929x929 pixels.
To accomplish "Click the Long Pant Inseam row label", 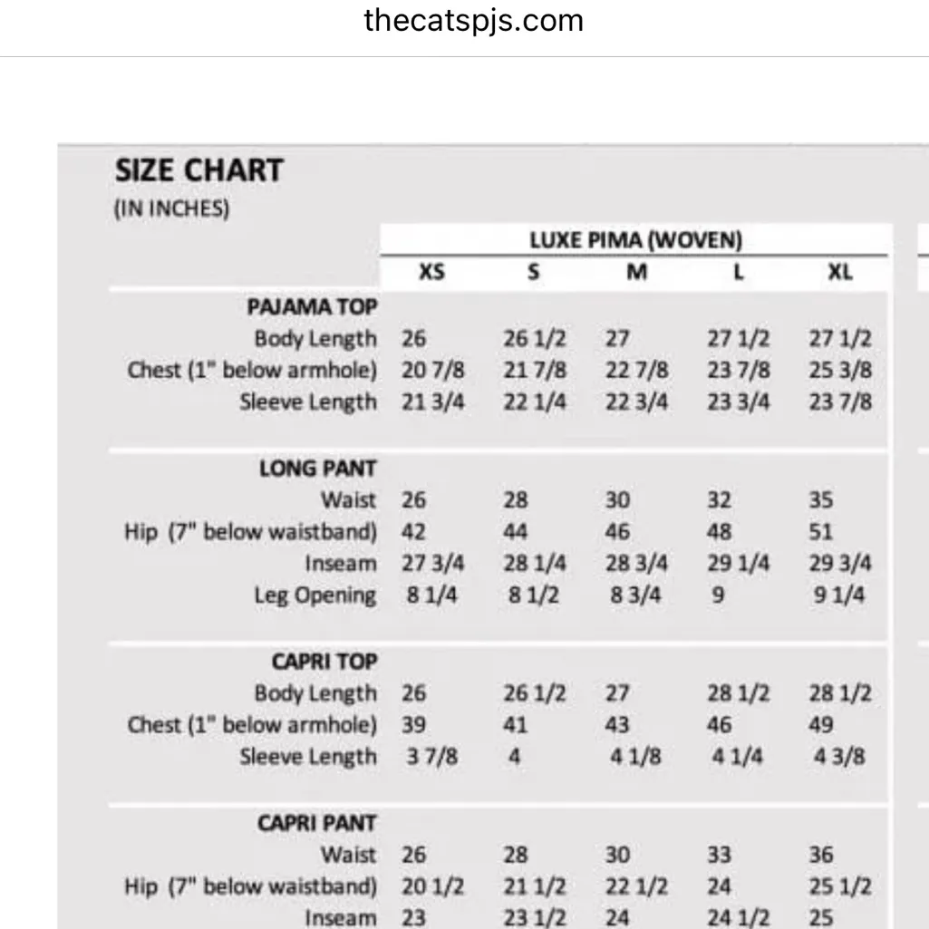I will [340, 564].
